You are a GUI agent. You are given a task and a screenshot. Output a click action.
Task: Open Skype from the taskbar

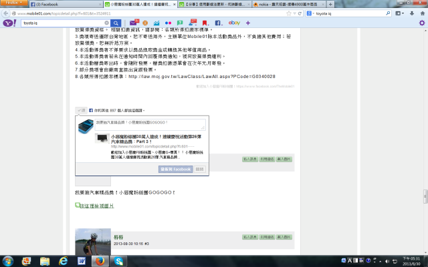point(118,261)
